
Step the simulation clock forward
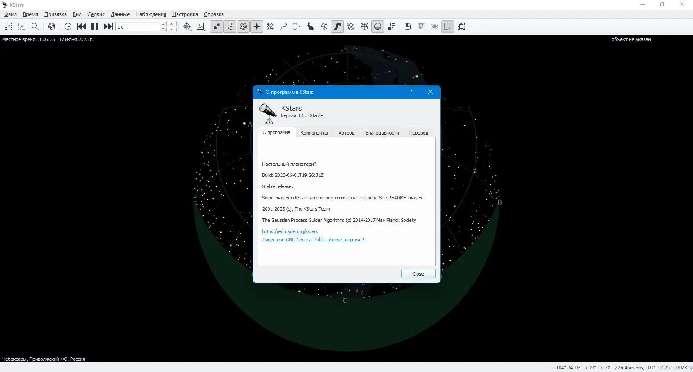(108, 26)
